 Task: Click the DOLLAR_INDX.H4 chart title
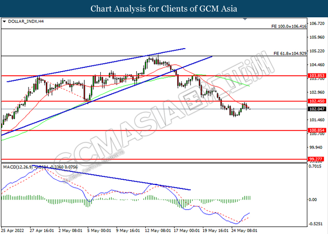click(26, 22)
